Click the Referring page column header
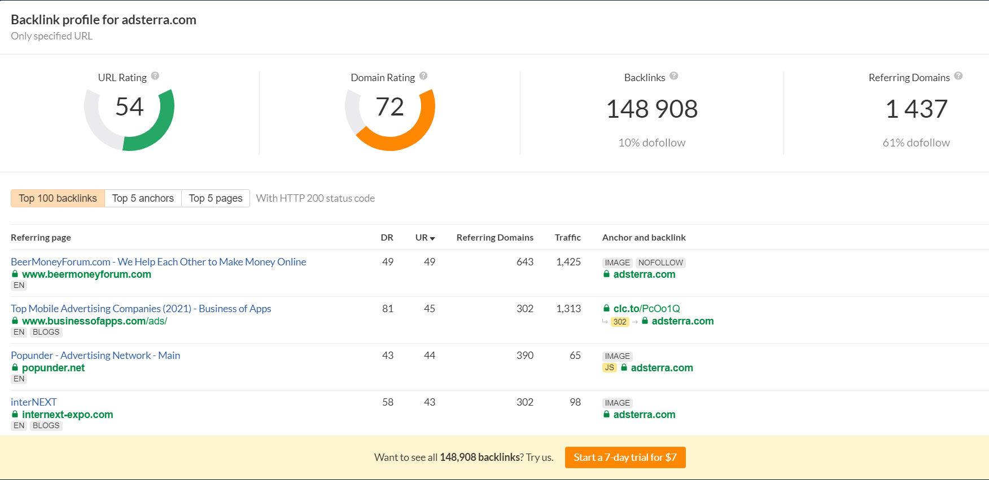 pyautogui.click(x=41, y=238)
